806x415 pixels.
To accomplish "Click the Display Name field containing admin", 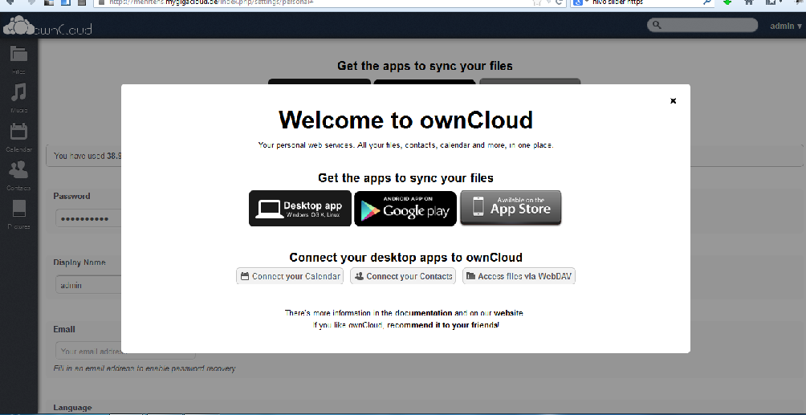I will coord(88,285).
